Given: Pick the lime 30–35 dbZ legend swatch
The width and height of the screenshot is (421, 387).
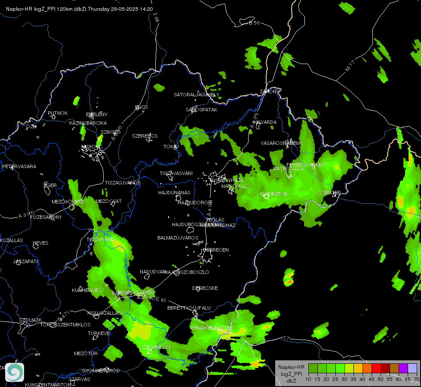Looking at the screenshot, I should point(349,368).
